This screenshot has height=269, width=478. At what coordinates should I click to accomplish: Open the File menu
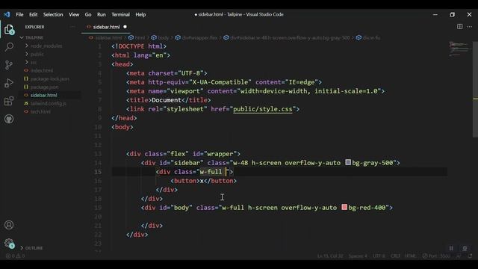point(19,14)
